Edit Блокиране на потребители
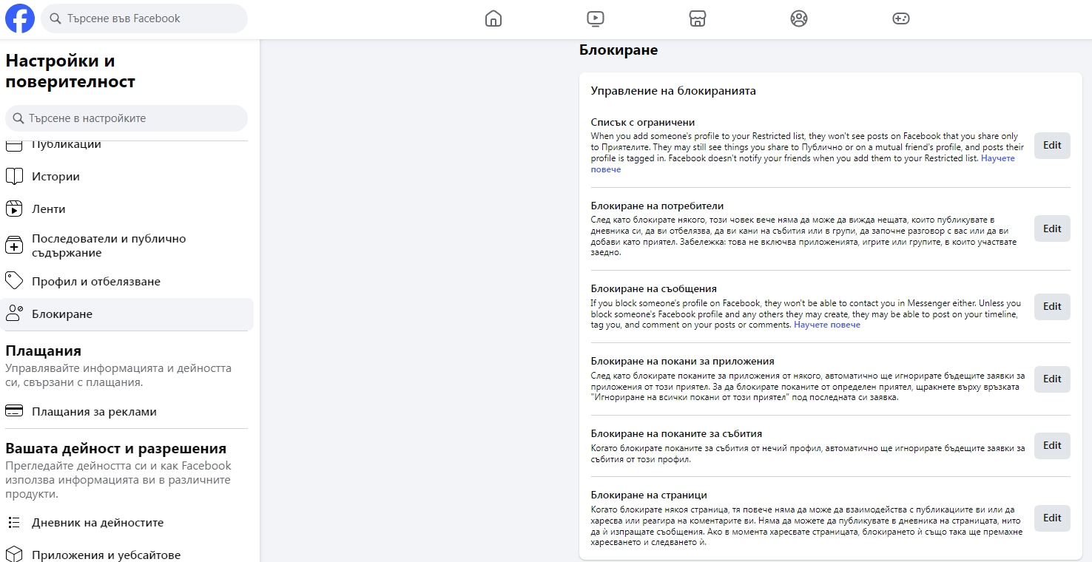 (x=1051, y=229)
